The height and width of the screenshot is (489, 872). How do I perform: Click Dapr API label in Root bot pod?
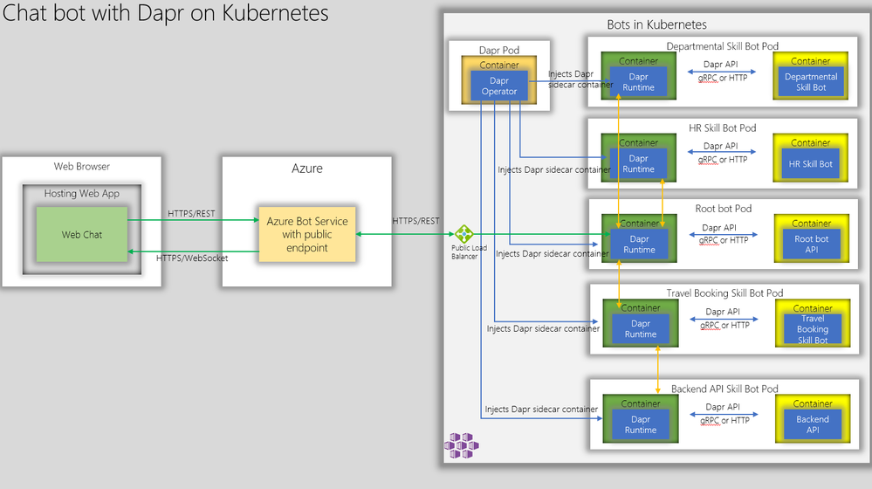(x=719, y=228)
